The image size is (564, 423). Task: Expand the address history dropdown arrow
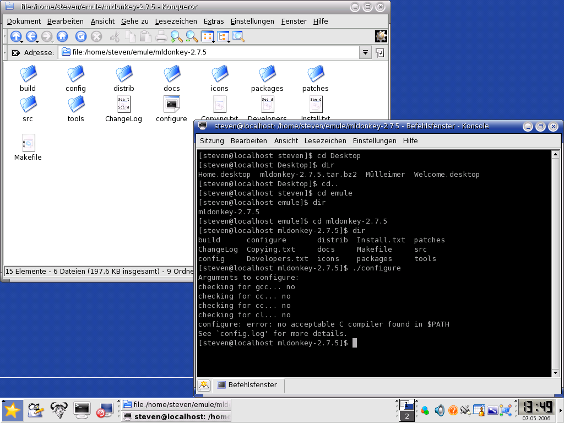point(365,52)
